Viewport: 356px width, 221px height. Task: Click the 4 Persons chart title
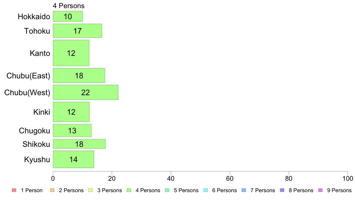69,6
